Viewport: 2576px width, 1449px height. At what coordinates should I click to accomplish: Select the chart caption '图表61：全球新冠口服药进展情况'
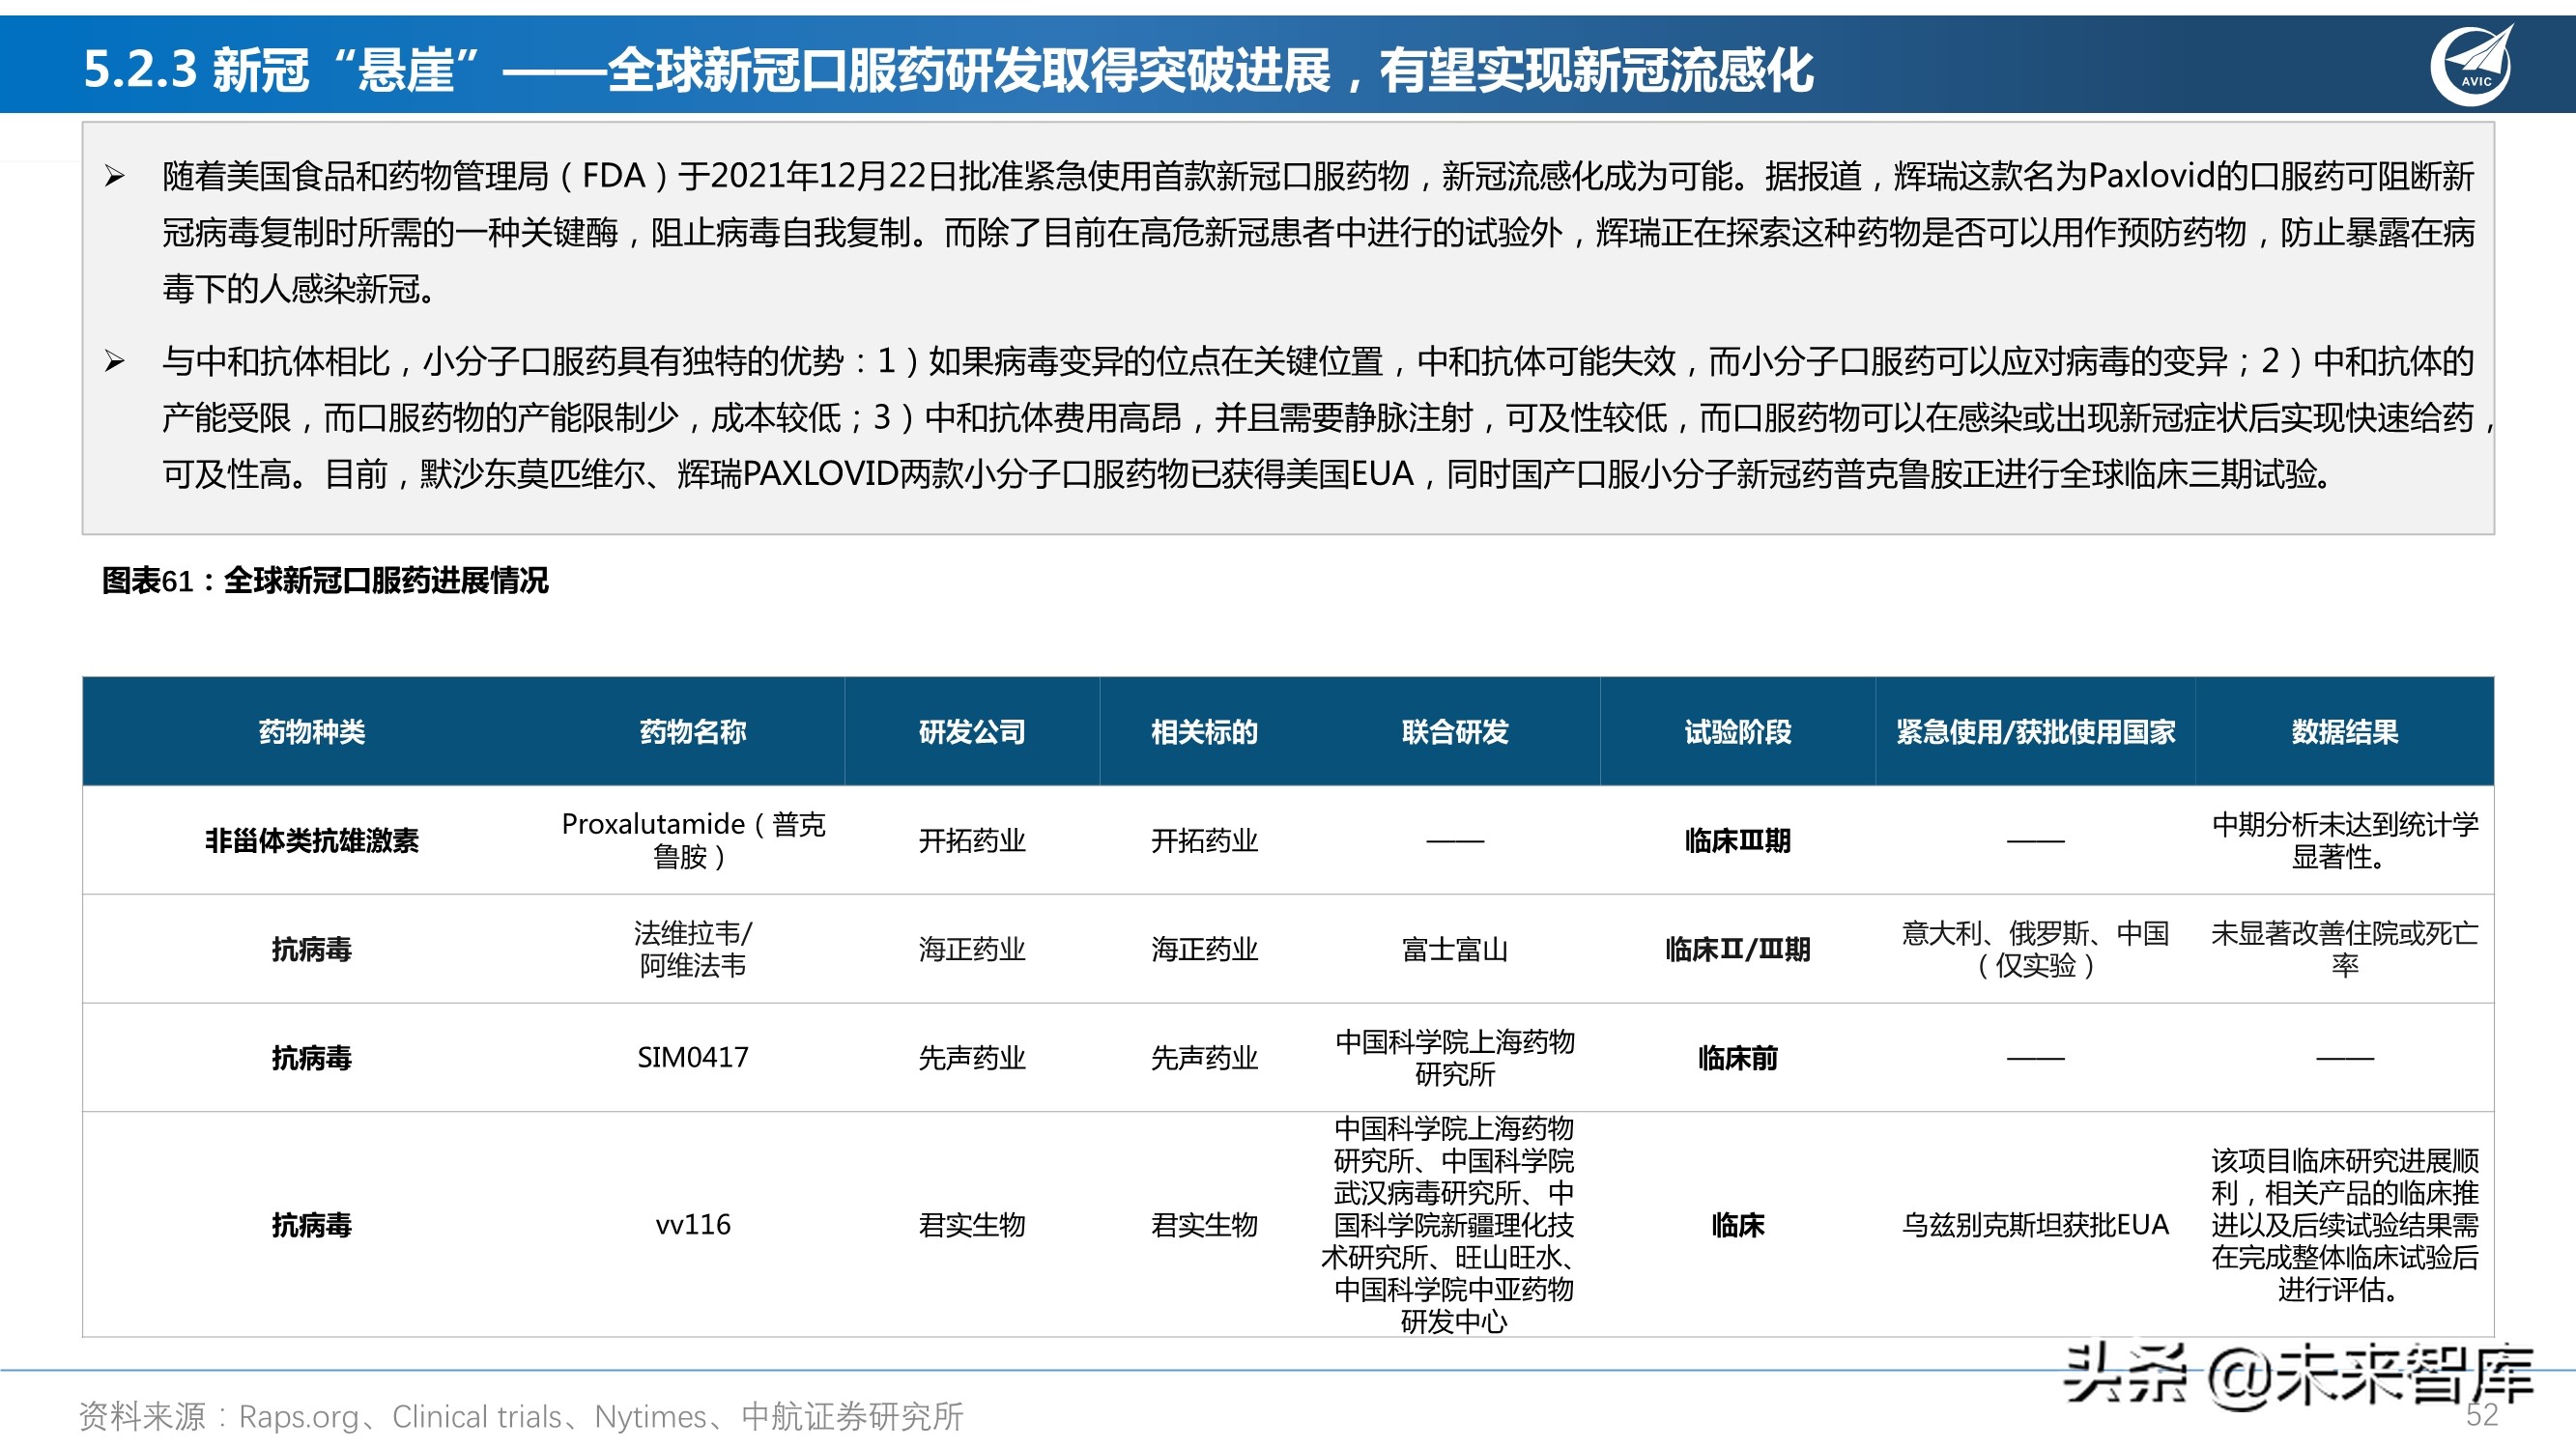point(325,580)
